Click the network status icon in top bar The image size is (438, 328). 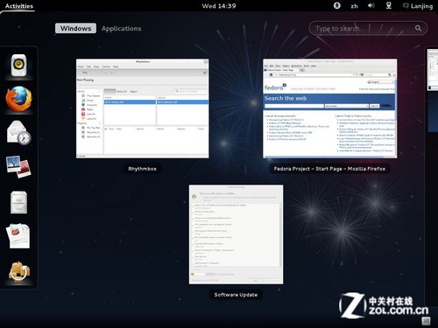389,5
